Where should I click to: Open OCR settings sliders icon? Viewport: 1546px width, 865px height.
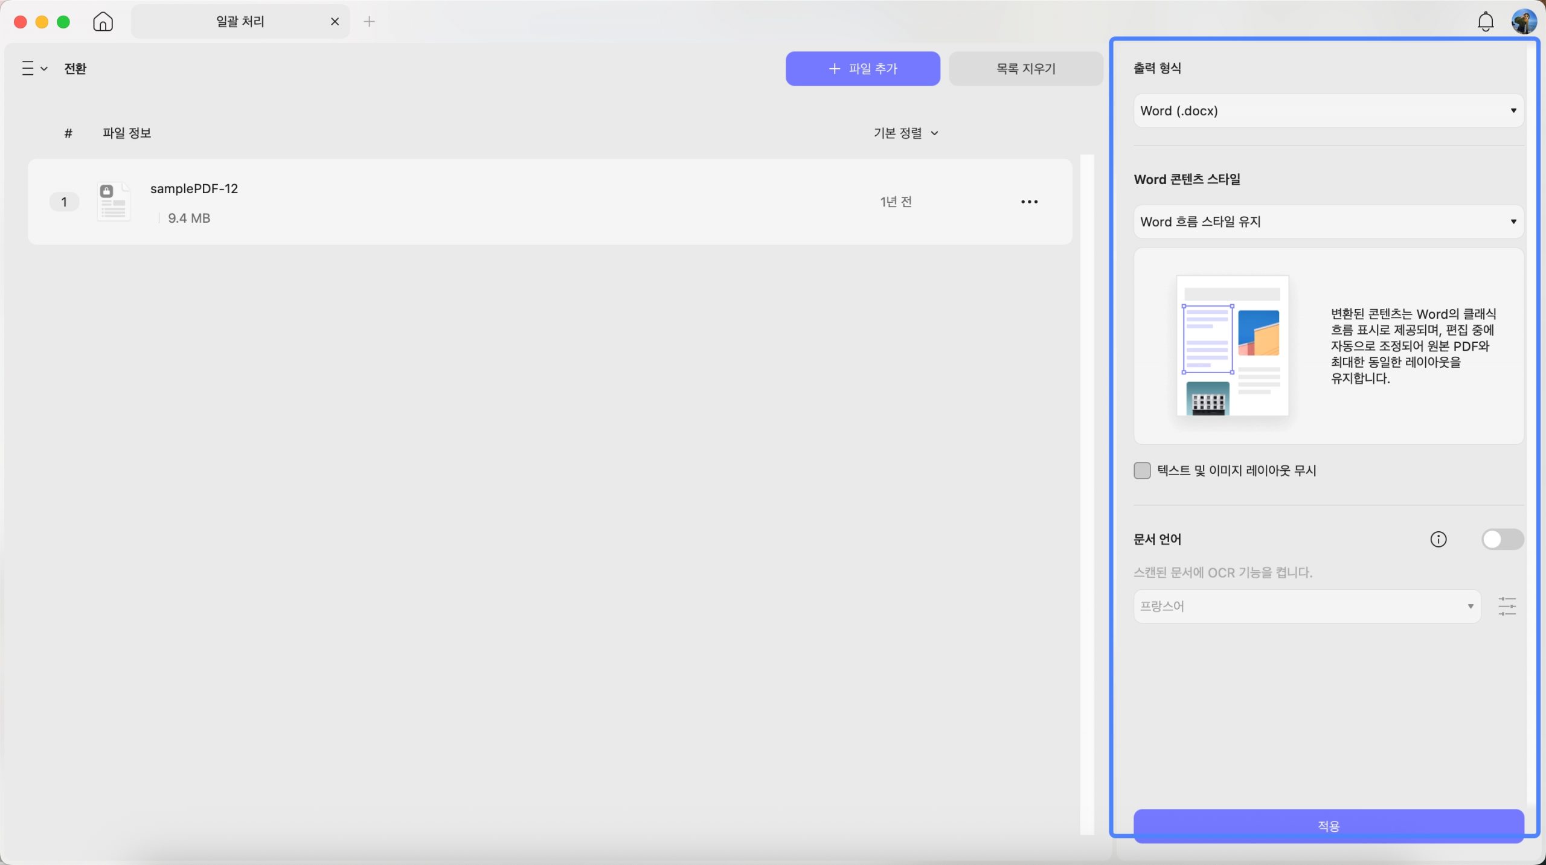[x=1507, y=606]
